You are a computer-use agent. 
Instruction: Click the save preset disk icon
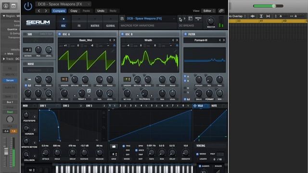click(122, 18)
